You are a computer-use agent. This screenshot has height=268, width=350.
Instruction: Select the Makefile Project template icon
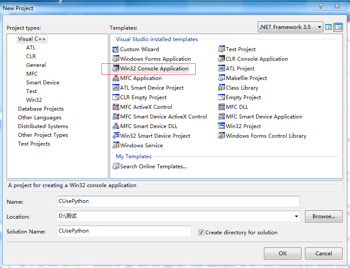tap(221, 78)
